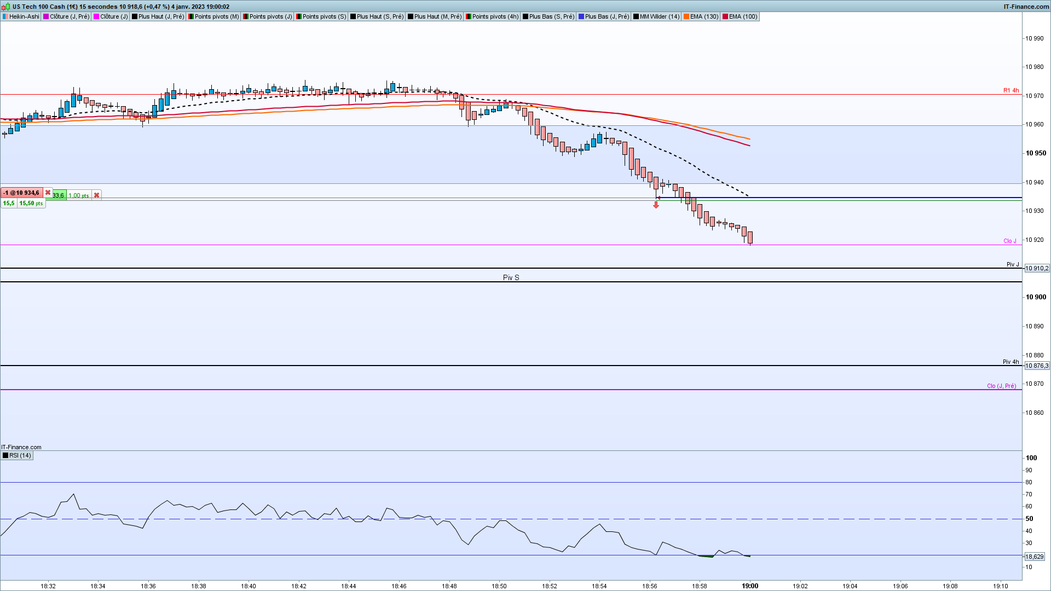Image resolution: width=1051 pixels, height=591 pixels.
Task: Cancel the 1,00 pts order label
Action: tap(97, 195)
